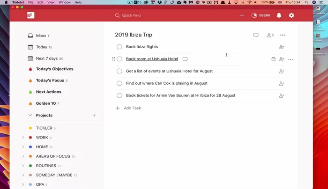
Task: Mark Armin Van Buuren tickets task complete
Action: tap(119, 95)
